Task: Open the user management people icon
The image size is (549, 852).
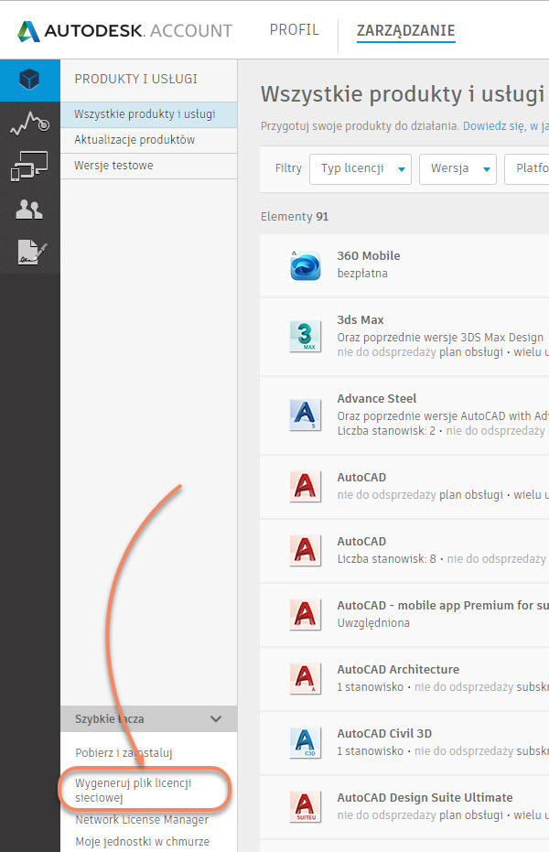Action: click(x=29, y=210)
